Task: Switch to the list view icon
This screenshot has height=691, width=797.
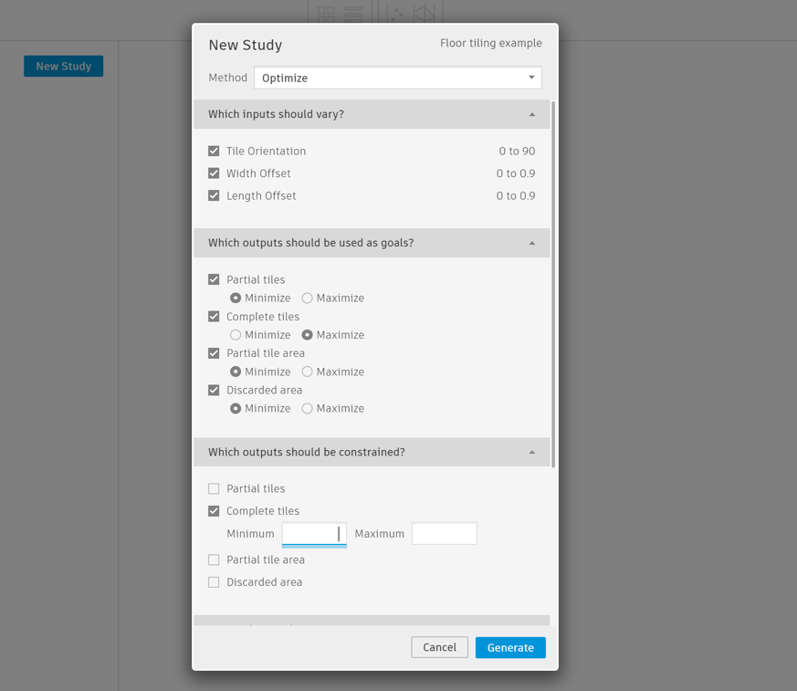Action: [353, 14]
